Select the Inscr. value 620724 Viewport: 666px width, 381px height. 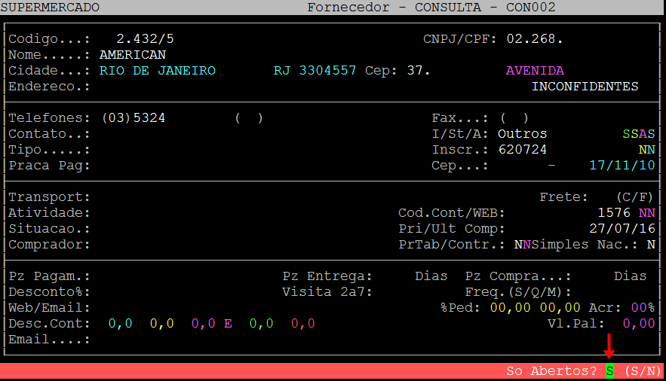coord(523,150)
